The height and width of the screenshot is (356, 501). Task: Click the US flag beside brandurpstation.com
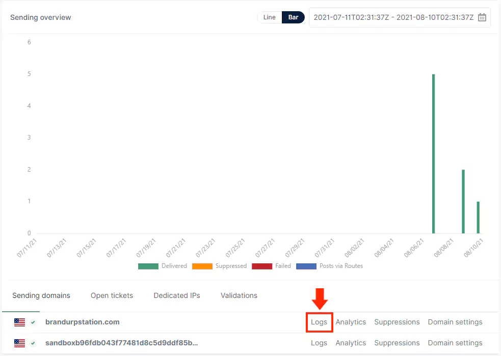tap(19, 322)
